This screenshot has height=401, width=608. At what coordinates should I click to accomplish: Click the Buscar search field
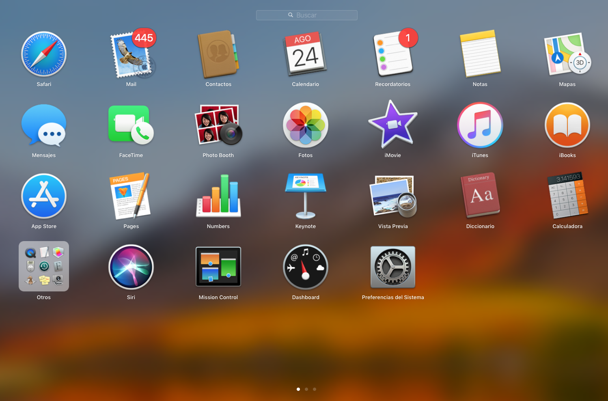click(307, 15)
